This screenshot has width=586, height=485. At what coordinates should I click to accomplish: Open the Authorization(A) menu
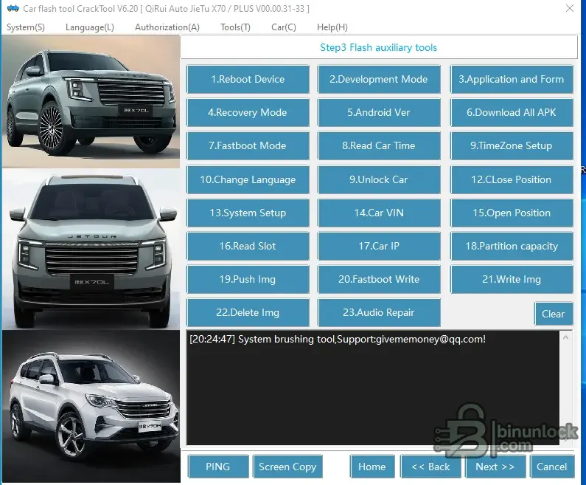coord(167,27)
